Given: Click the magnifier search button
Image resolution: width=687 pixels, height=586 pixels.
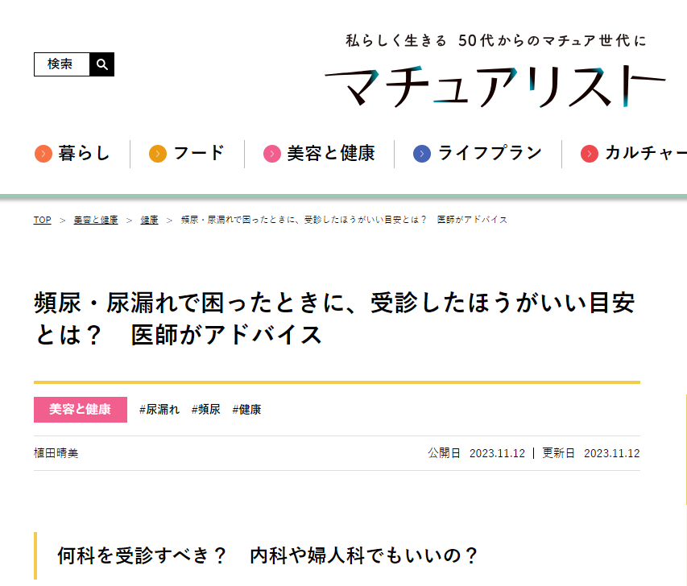Looking at the screenshot, I should [x=101, y=64].
